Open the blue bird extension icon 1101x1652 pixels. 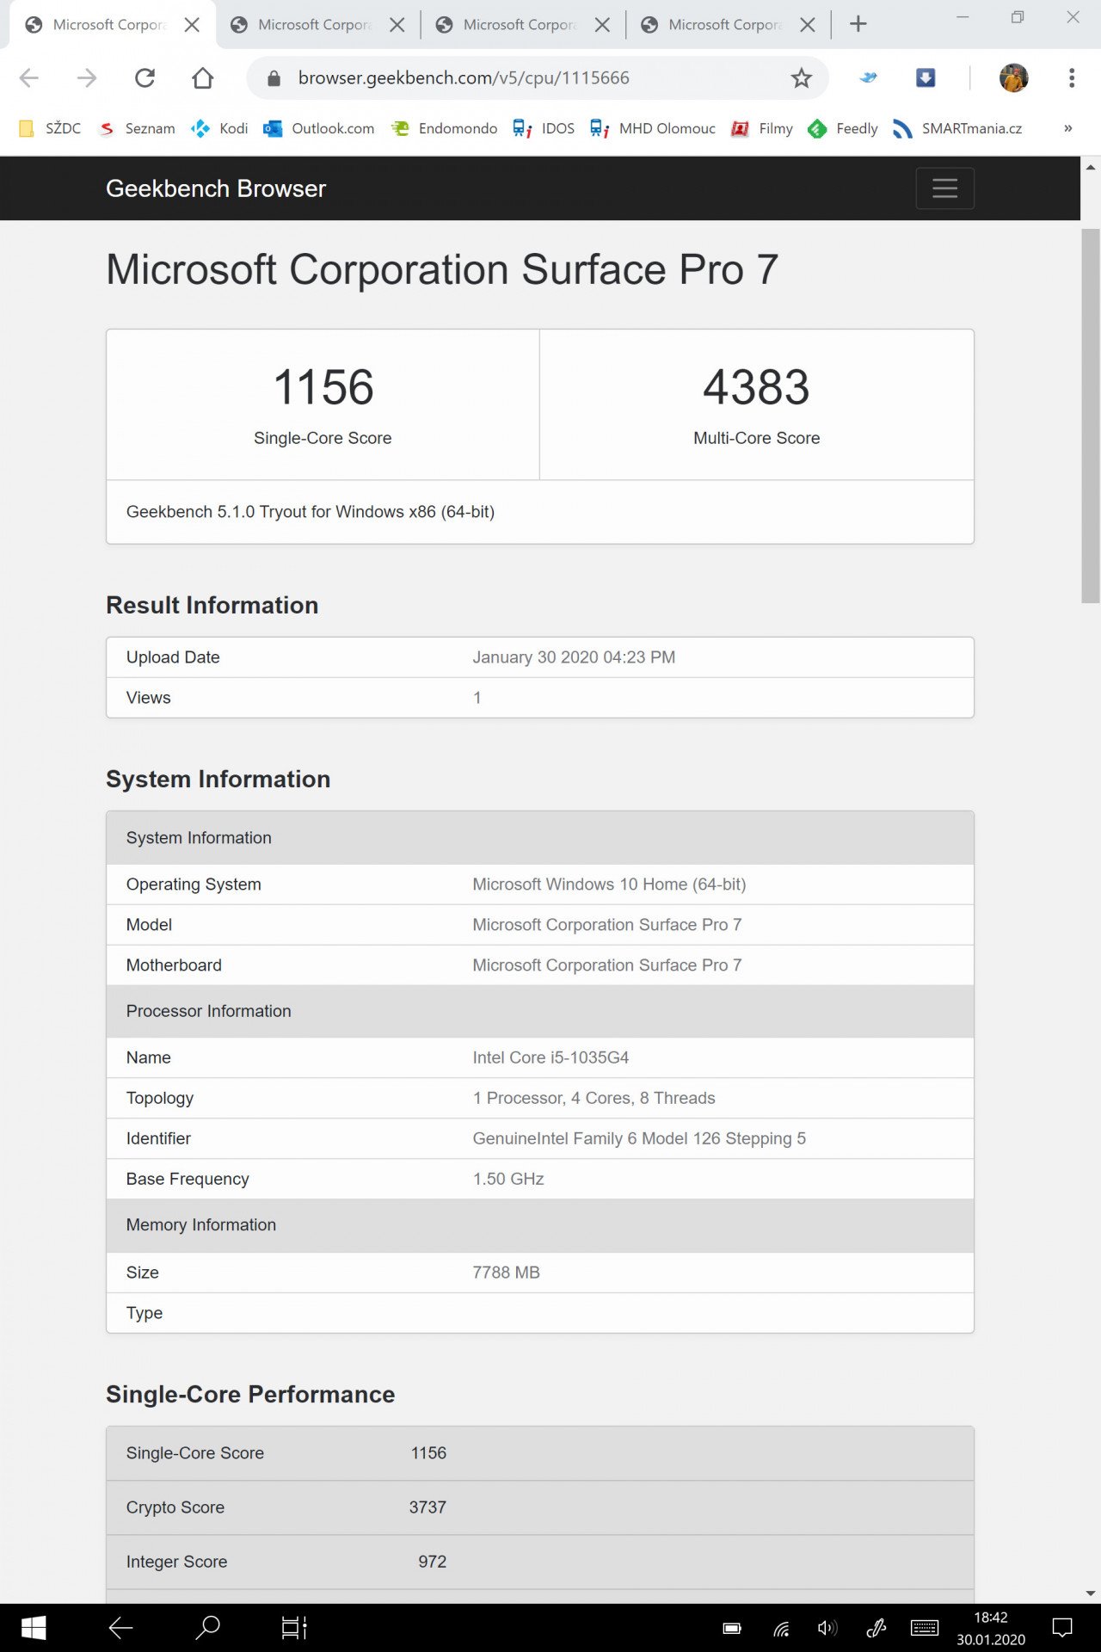tap(869, 77)
